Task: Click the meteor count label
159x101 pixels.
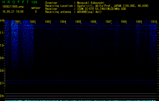Action: [36, 8]
